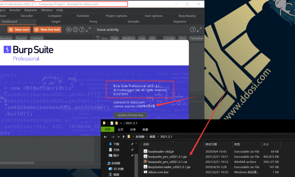Toggle the Info severity filter
Screen dimensions: 295x177
pyautogui.click(x=152, y=38)
